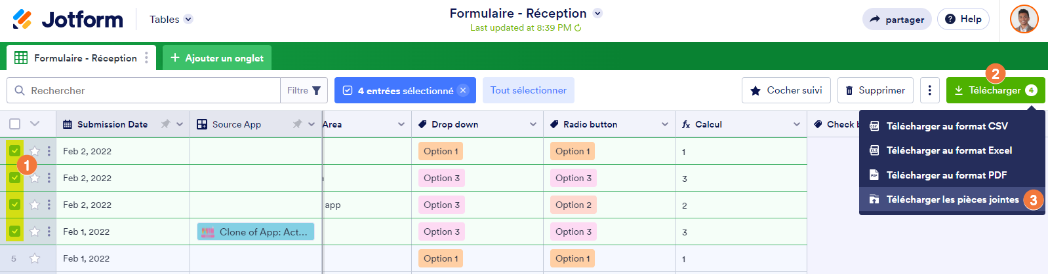Viewport: 1048px width, 274px height.
Task: Toggle the select-all header checkbox
Action: pyautogui.click(x=15, y=124)
